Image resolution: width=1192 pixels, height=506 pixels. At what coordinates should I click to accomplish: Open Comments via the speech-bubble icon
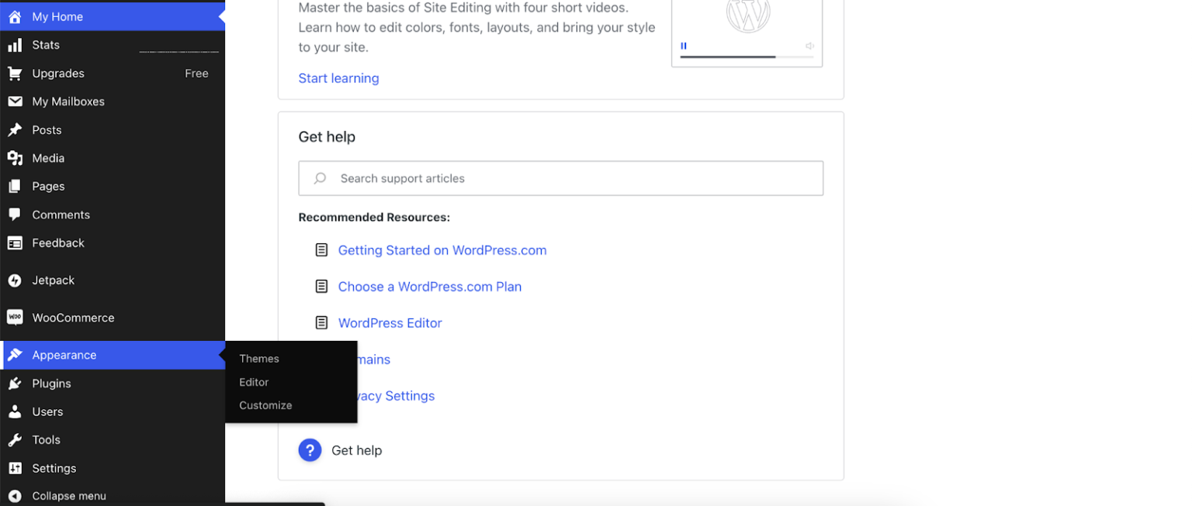click(x=16, y=215)
